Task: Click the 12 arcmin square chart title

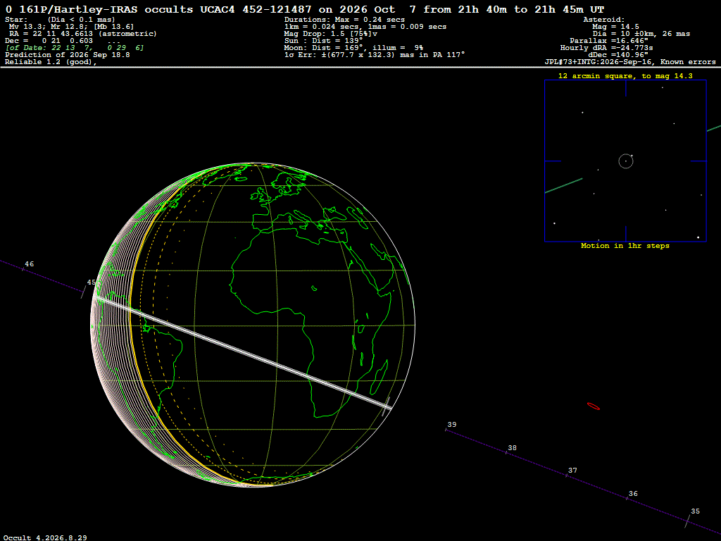Action: [x=625, y=76]
